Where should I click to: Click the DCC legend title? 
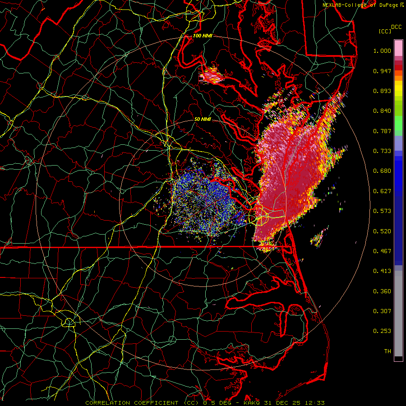tap(397, 27)
